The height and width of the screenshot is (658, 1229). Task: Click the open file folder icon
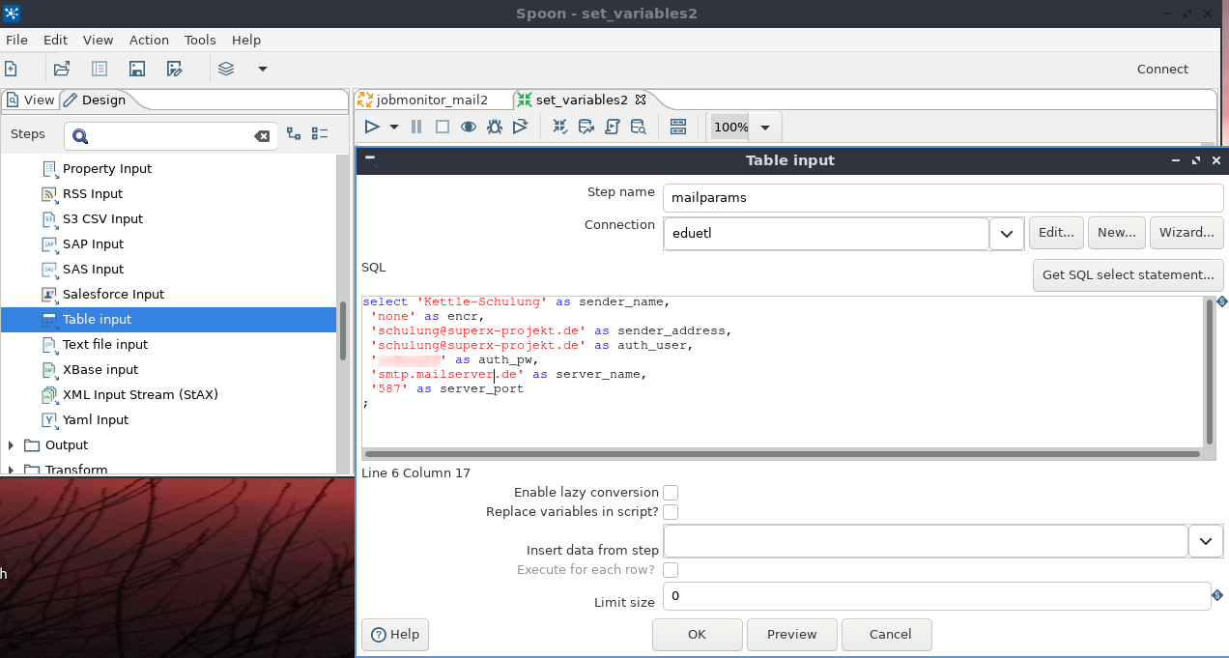62,69
